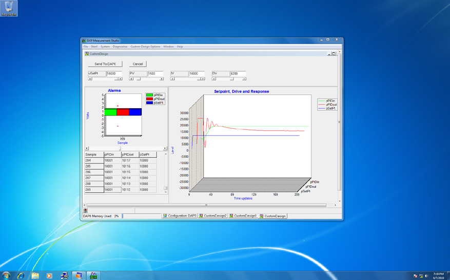Click the vSetPt value input field
Screen dimensions: 450x280
114,74
